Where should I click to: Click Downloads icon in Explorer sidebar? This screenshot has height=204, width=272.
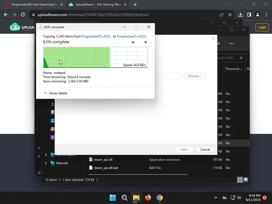coord(52,104)
